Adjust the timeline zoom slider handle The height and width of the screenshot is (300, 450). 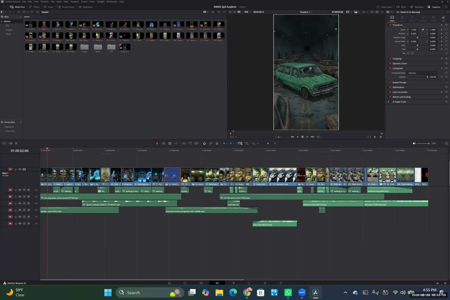tap(268, 143)
